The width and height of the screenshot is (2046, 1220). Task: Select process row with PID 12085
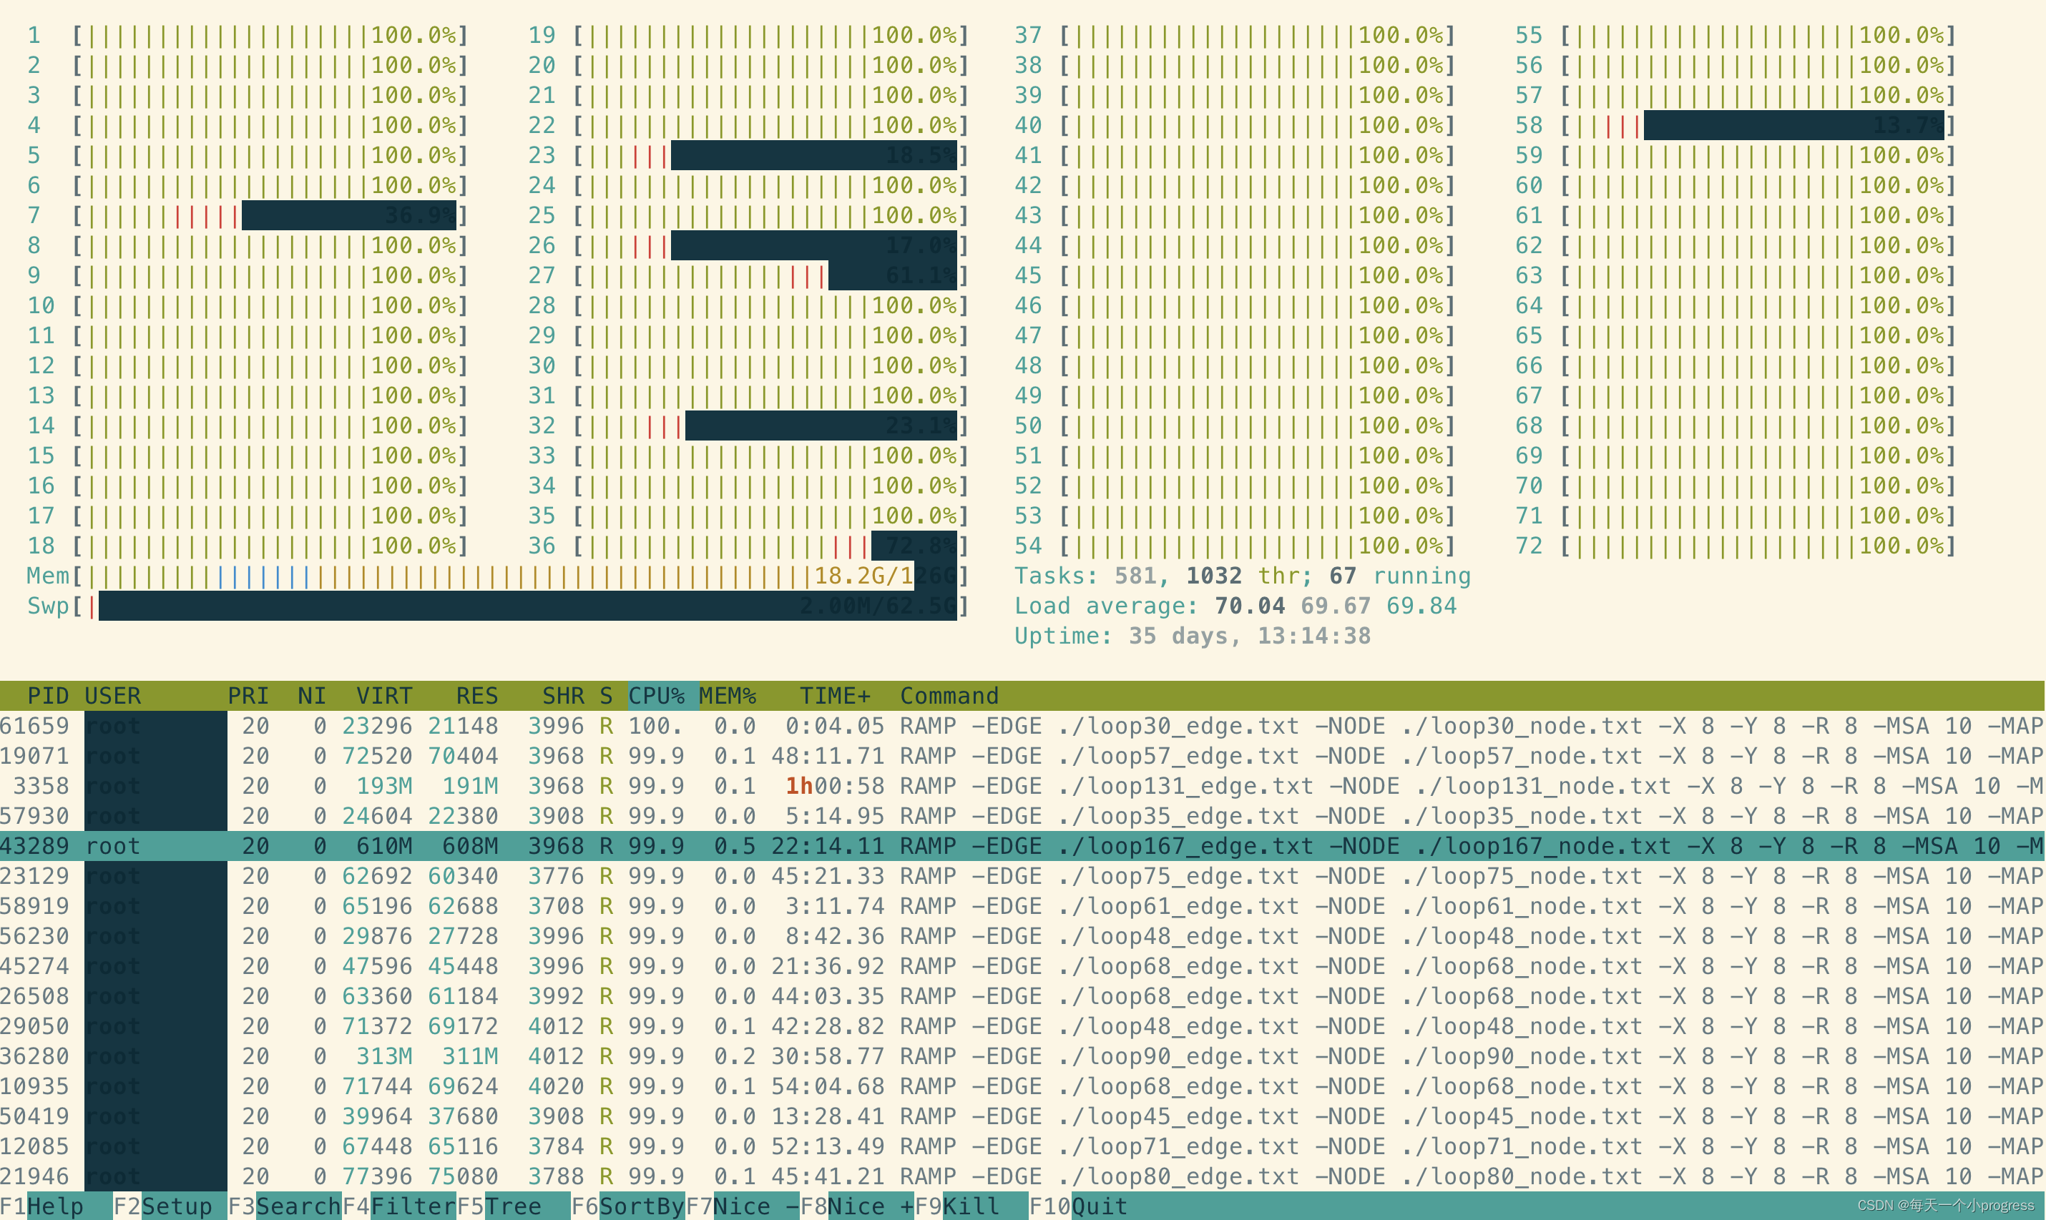pyautogui.click(x=1022, y=1146)
